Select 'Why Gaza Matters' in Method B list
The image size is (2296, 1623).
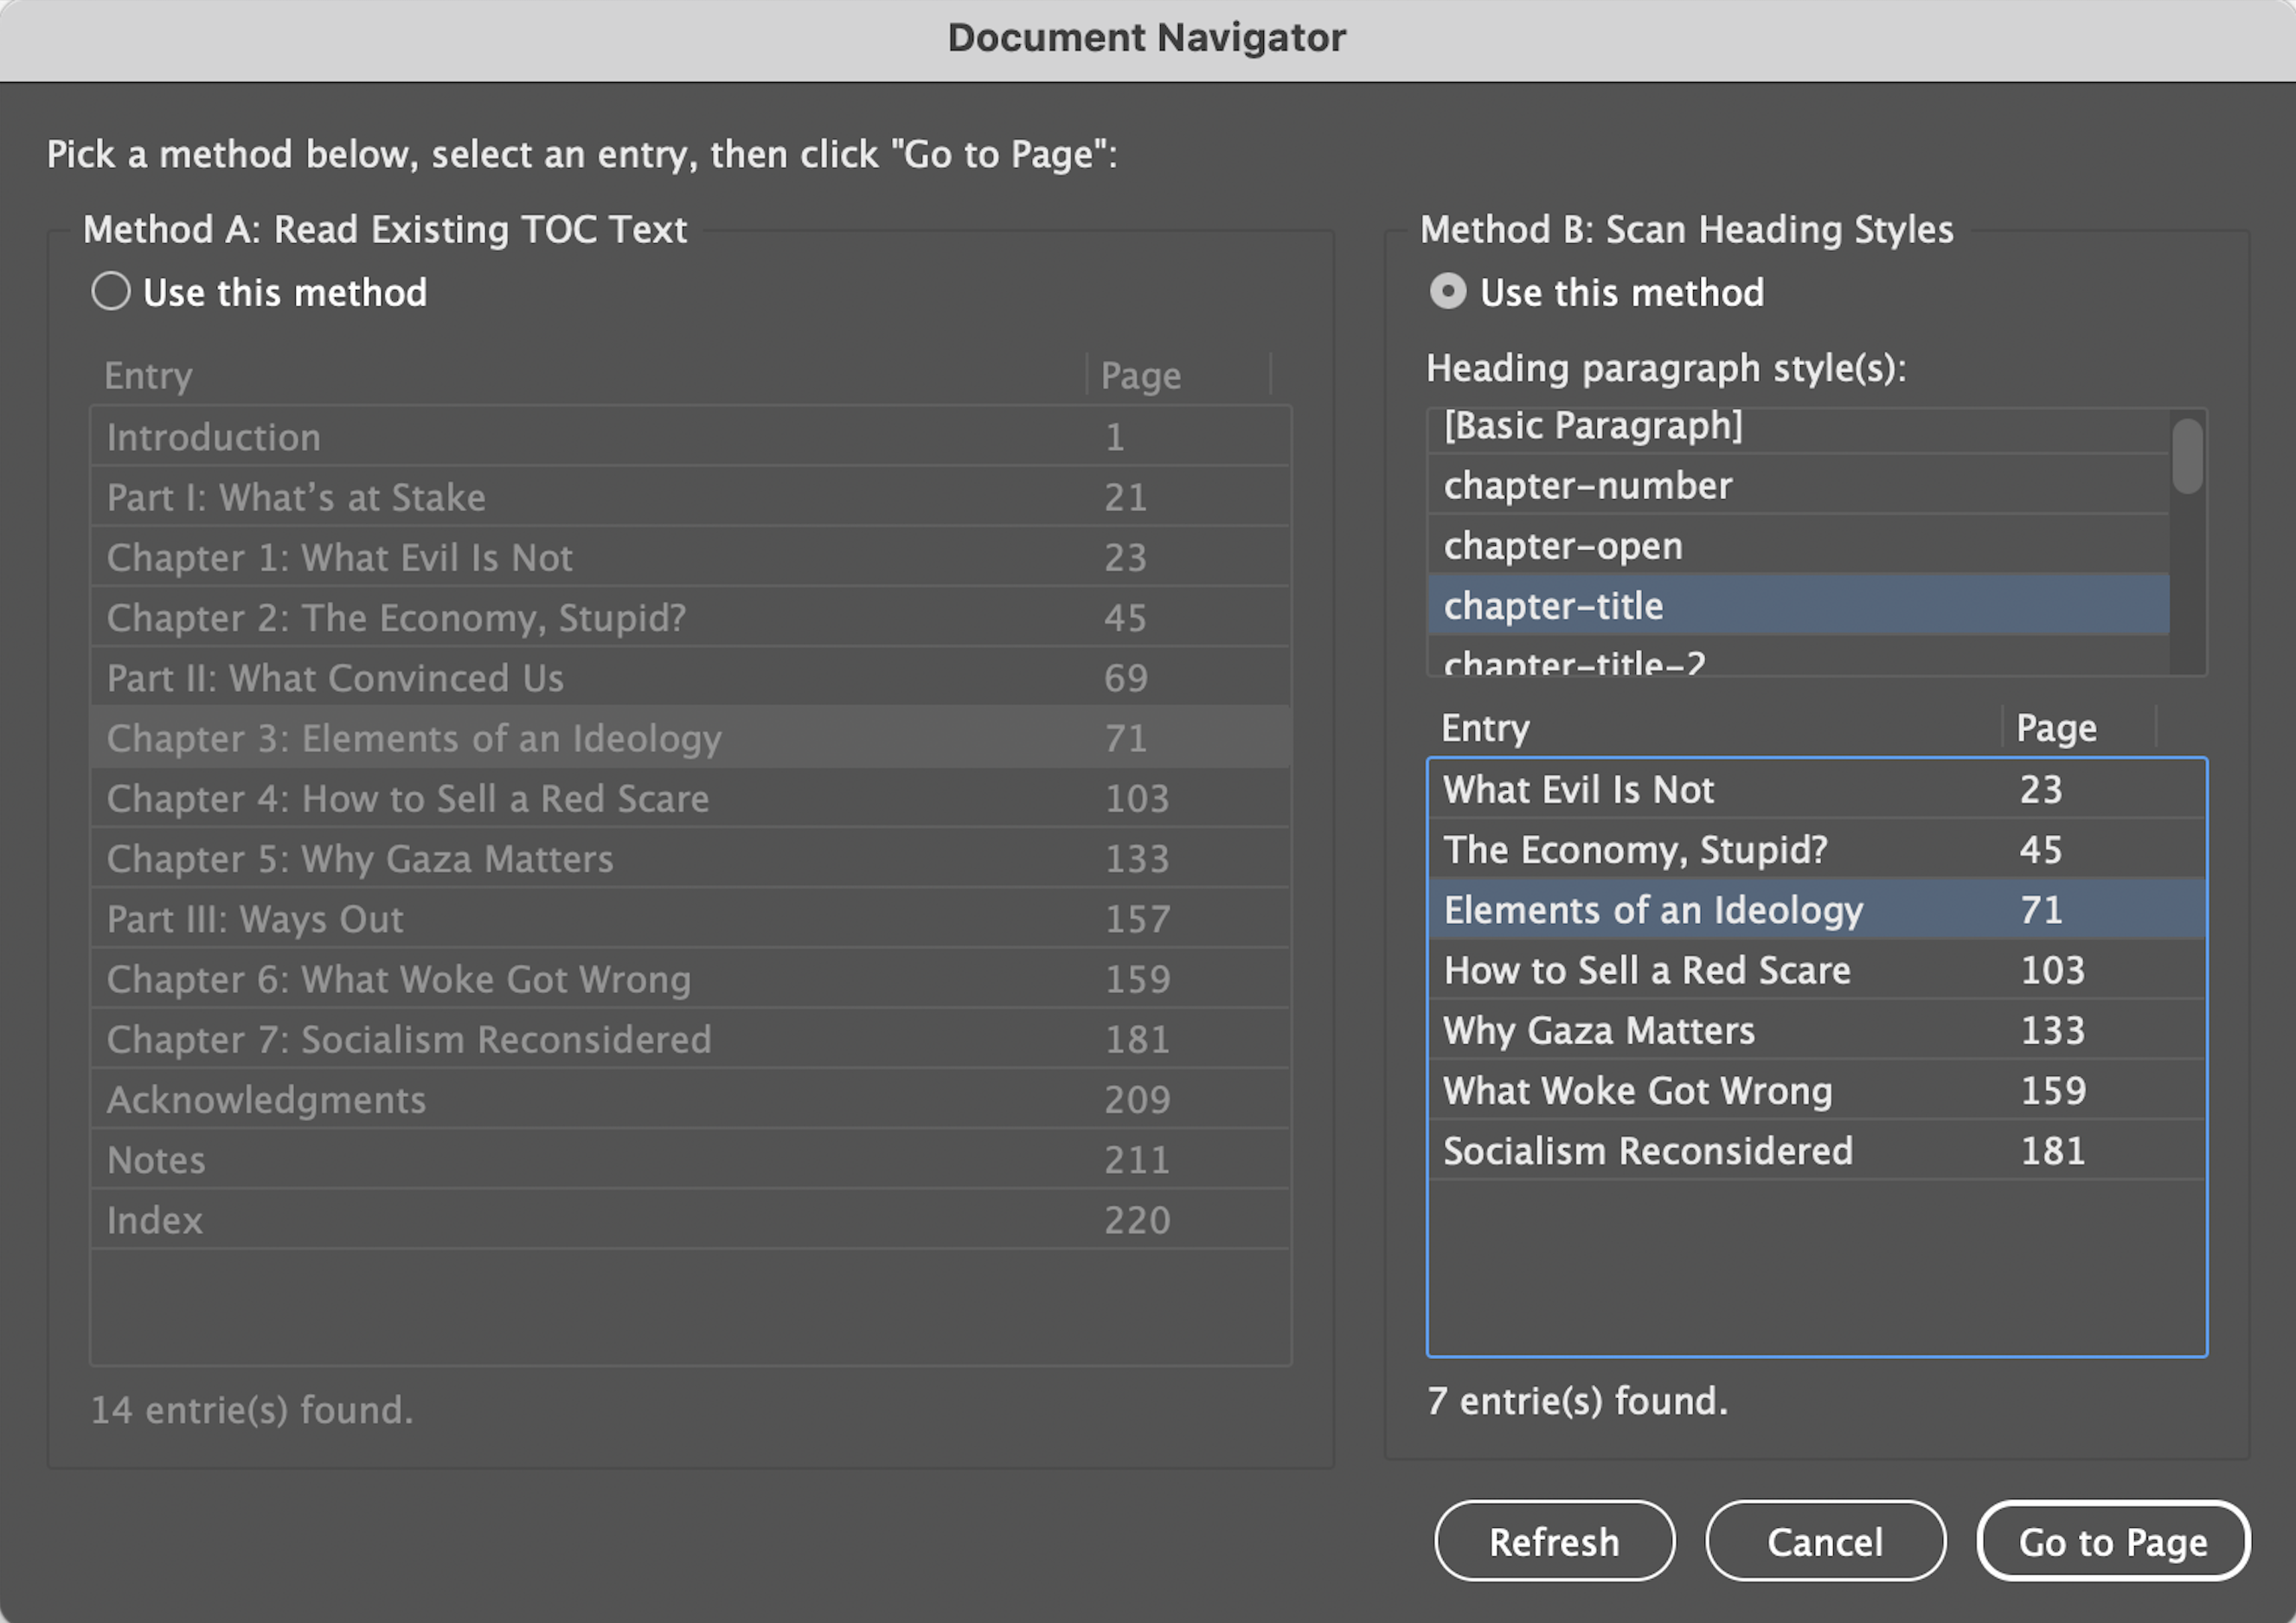pyautogui.click(x=1816, y=1030)
